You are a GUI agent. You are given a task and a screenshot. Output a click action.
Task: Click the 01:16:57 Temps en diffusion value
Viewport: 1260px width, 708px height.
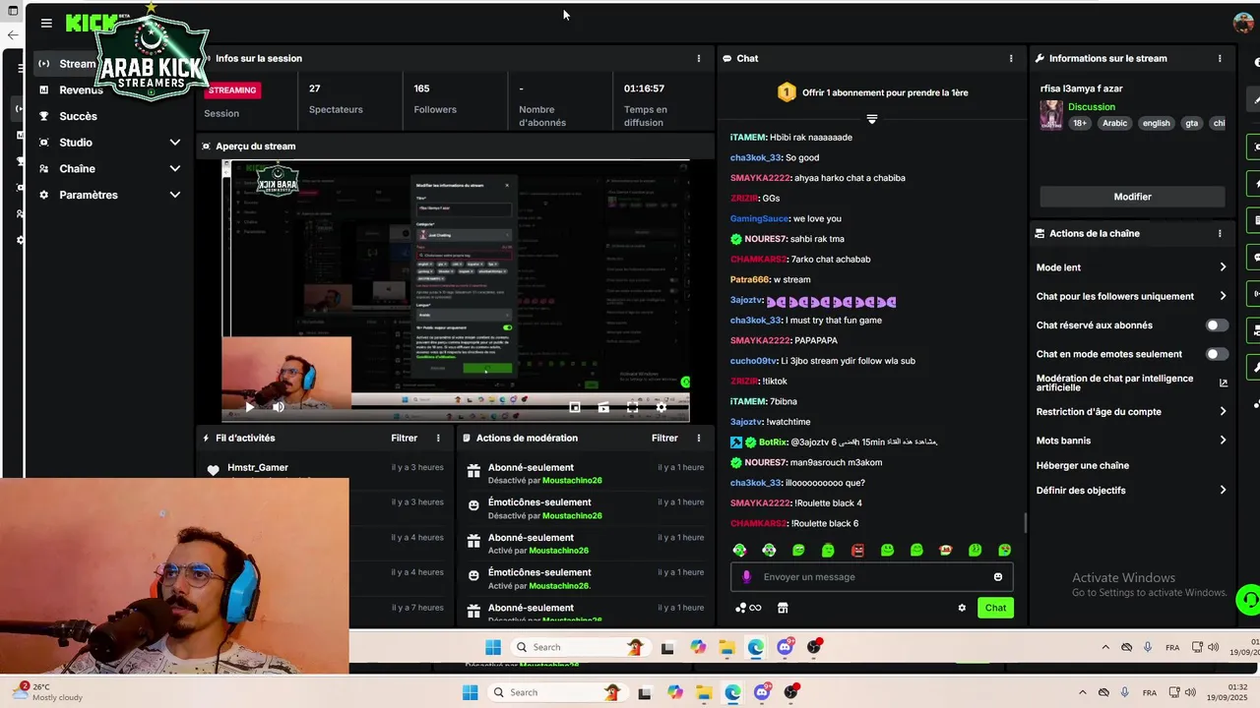[644, 88]
